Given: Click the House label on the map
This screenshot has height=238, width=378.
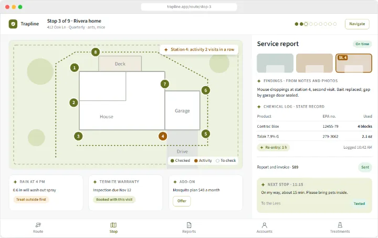Looking at the screenshot, I should 106,117.
